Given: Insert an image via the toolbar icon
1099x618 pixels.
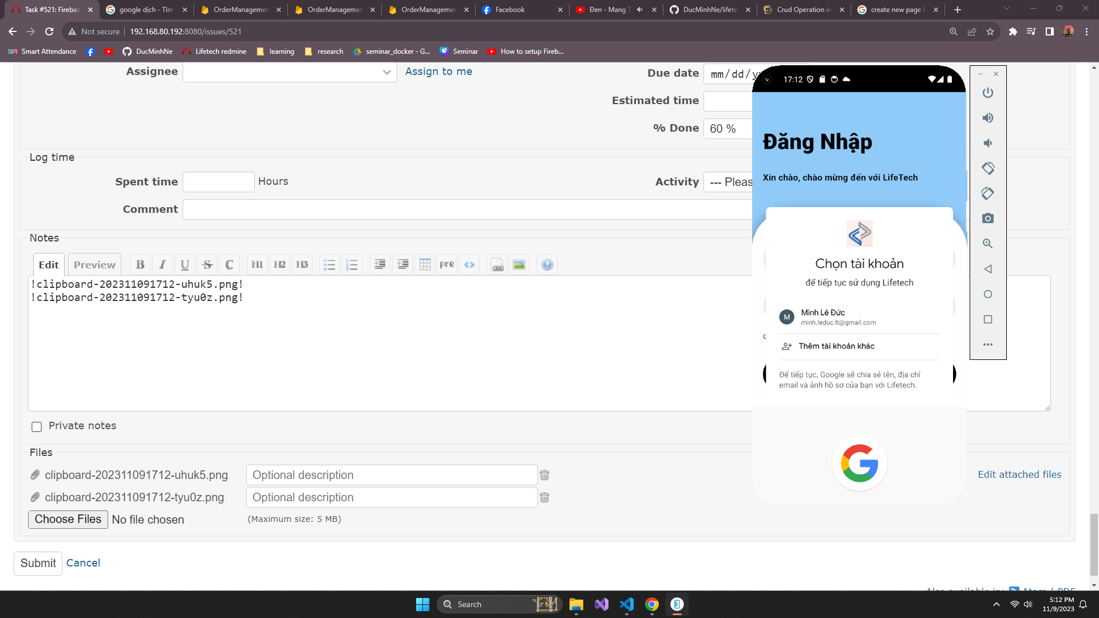Looking at the screenshot, I should (x=519, y=264).
